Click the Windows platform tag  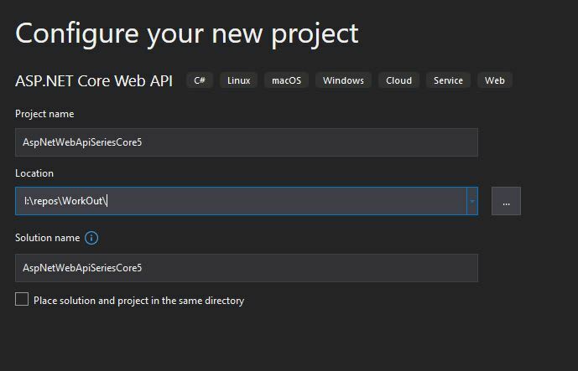(344, 80)
